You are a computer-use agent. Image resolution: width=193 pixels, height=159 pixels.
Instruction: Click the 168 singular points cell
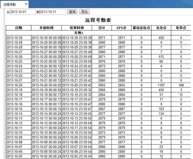(x=181, y=85)
